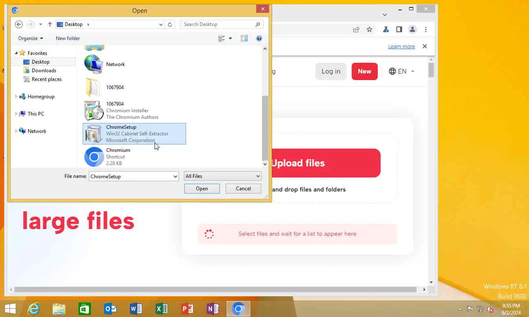
Task: Select Homegroup in navigation tree
Action: point(41,97)
